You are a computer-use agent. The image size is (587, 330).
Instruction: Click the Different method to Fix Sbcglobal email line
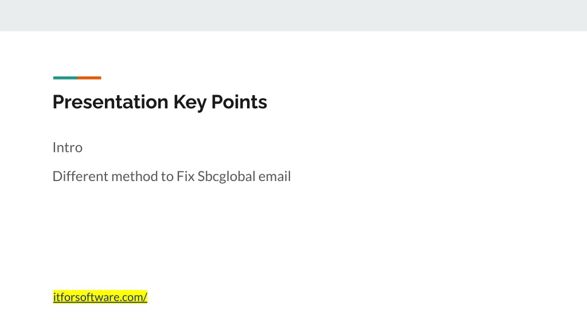click(x=171, y=176)
